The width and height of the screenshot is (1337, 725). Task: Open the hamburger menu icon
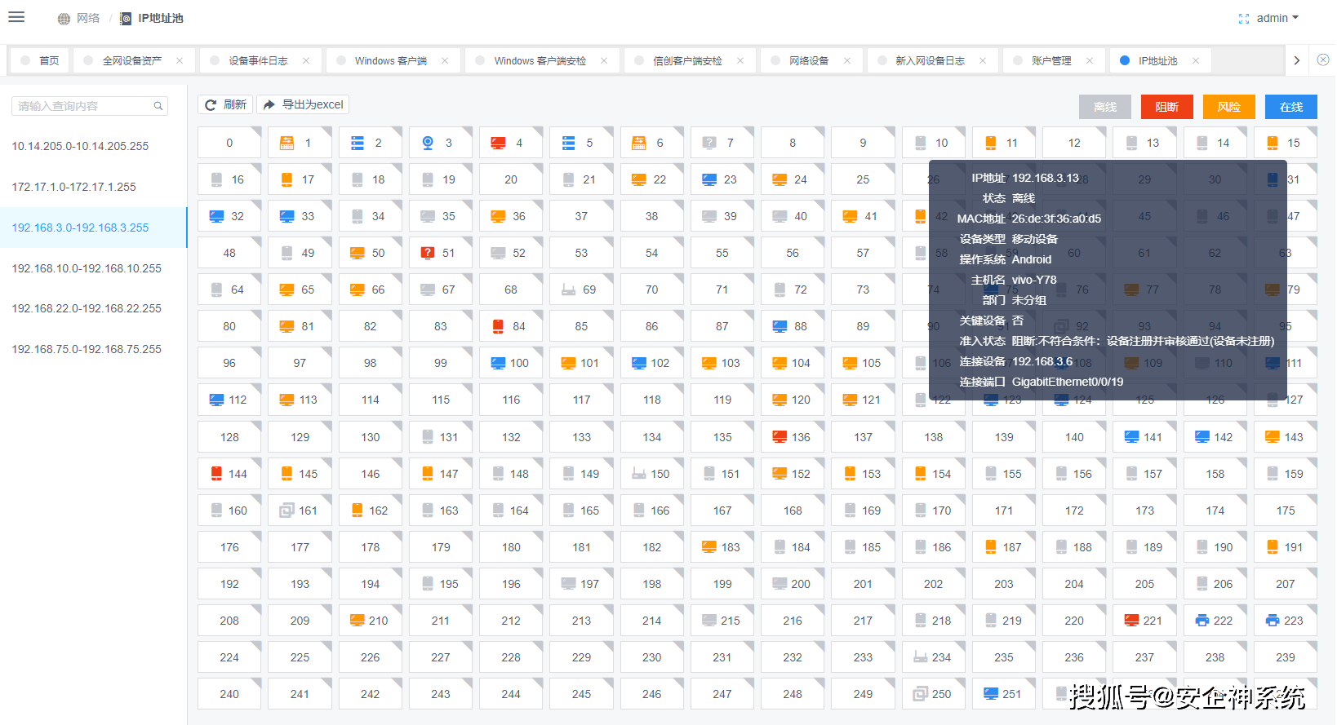pyautogui.click(x=16, y=17)
